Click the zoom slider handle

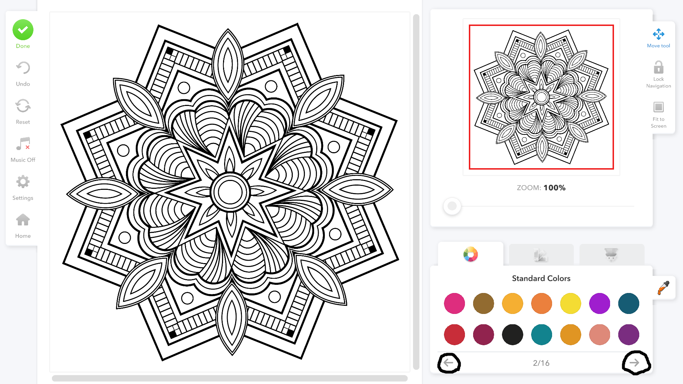tap(452, 206)
